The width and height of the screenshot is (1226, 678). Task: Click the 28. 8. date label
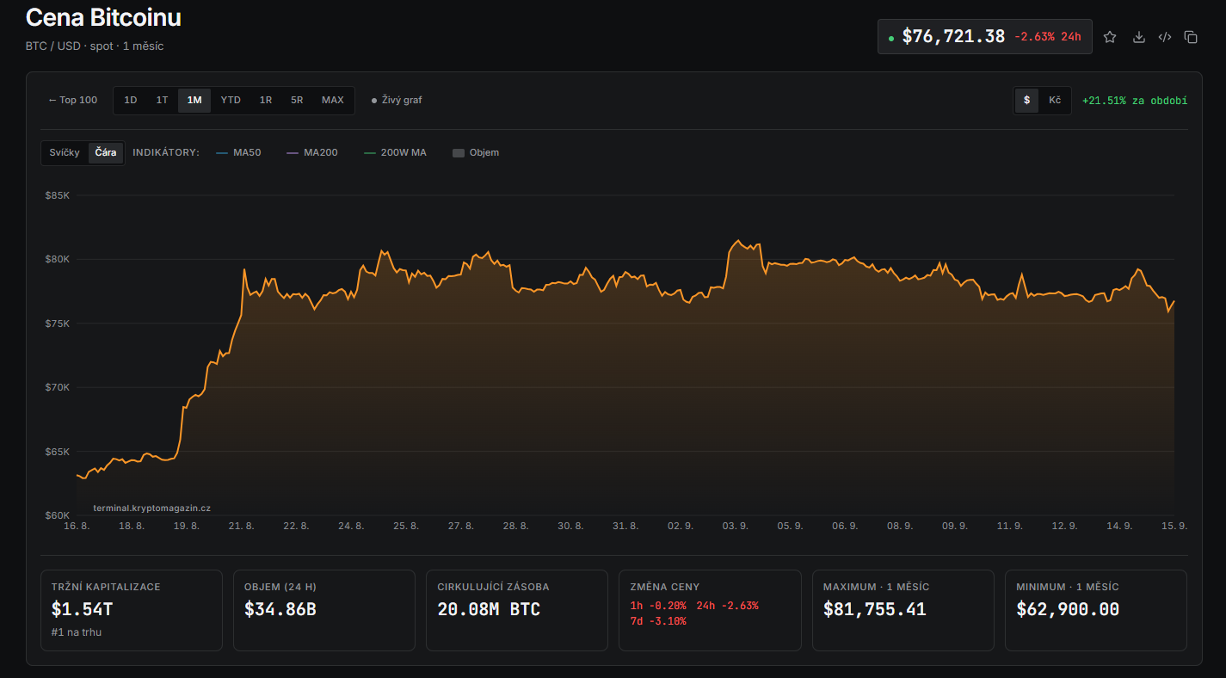515,526
